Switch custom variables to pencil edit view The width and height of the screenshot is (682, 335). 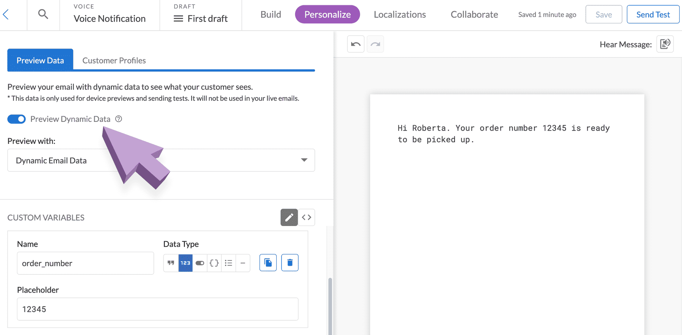click(x=289, y=217)
